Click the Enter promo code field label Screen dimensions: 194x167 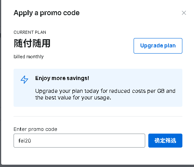point(35,129)
